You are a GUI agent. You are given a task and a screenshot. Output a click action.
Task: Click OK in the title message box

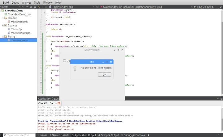click(x=104, y=75)
